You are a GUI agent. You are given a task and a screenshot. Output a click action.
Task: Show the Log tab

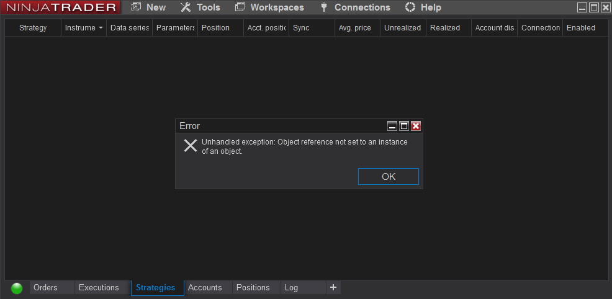click(291, 287)
